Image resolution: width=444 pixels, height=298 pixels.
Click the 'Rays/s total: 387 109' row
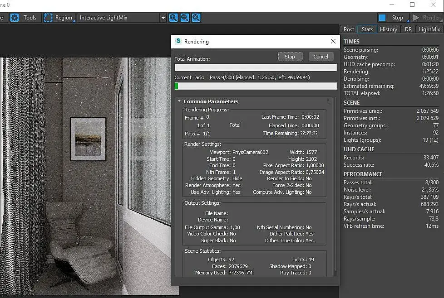pos(391,197)
